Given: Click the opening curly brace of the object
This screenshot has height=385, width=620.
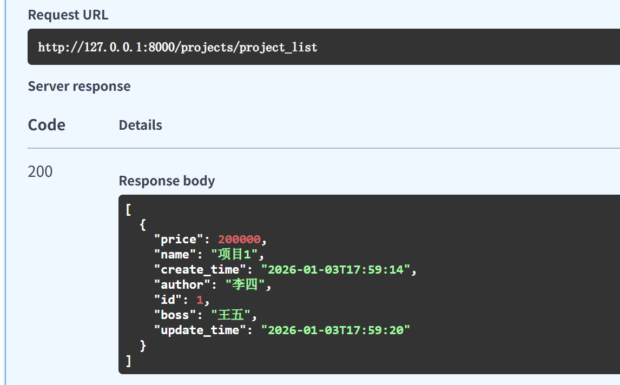Looking at the screenshot, I should (x=143, y=224).
